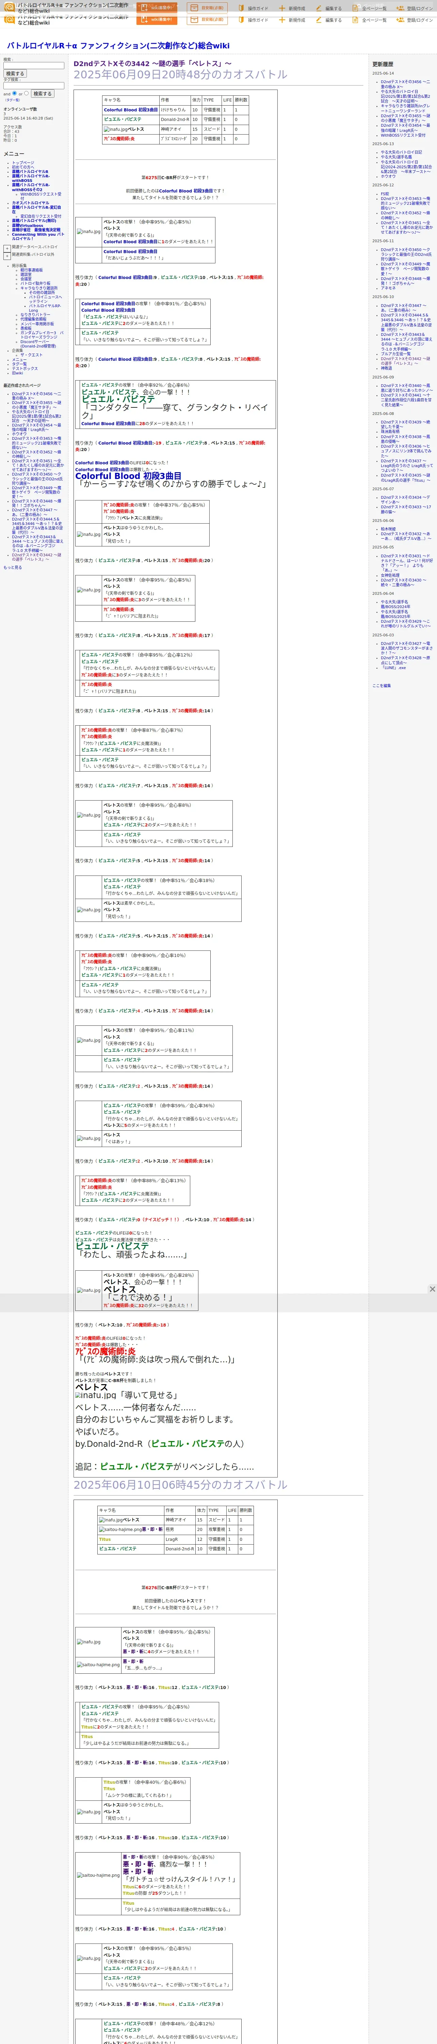
Task: Click 検索する button under keyword search
Action: (15, 74)
